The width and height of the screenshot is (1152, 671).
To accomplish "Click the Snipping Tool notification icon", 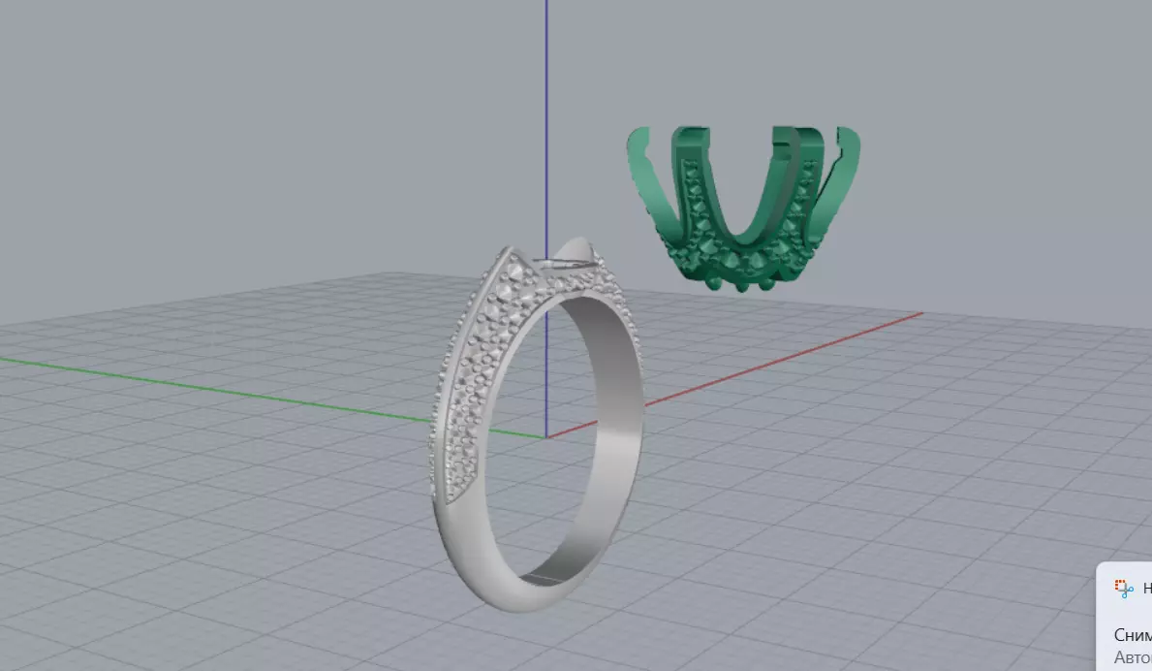I will [x=1123, y=588].
